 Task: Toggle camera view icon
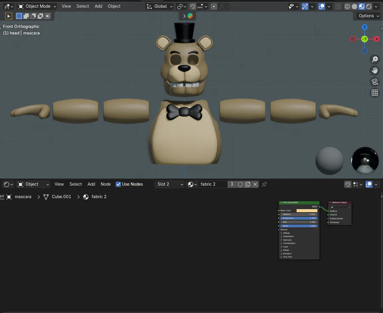(x=374, y=82)
